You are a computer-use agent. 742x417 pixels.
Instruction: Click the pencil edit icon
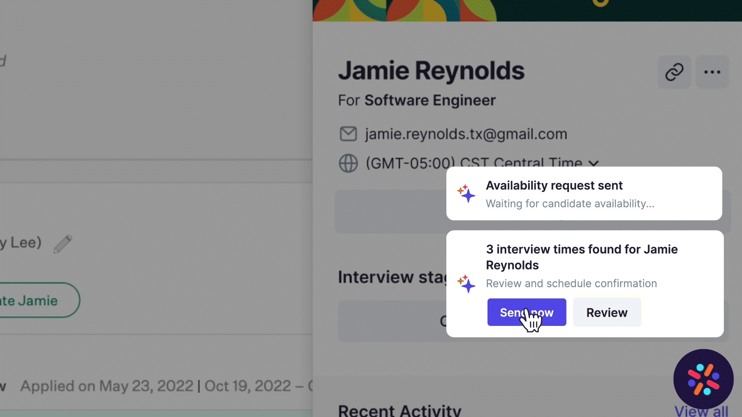63,244
